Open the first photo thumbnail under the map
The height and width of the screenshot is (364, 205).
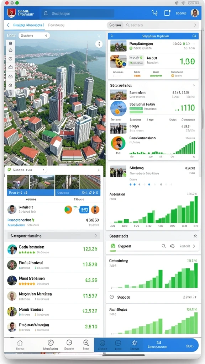pos(18,185)
